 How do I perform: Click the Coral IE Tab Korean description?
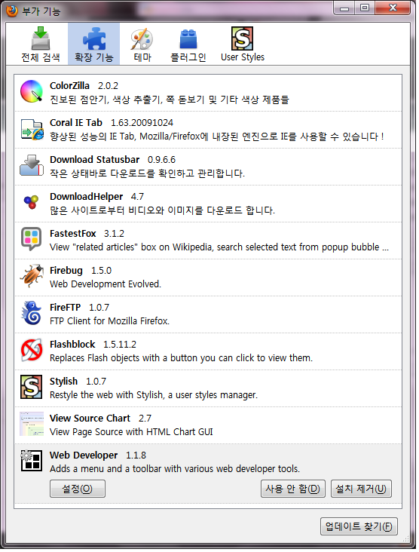pyautogui.click(x=217, y=136)
